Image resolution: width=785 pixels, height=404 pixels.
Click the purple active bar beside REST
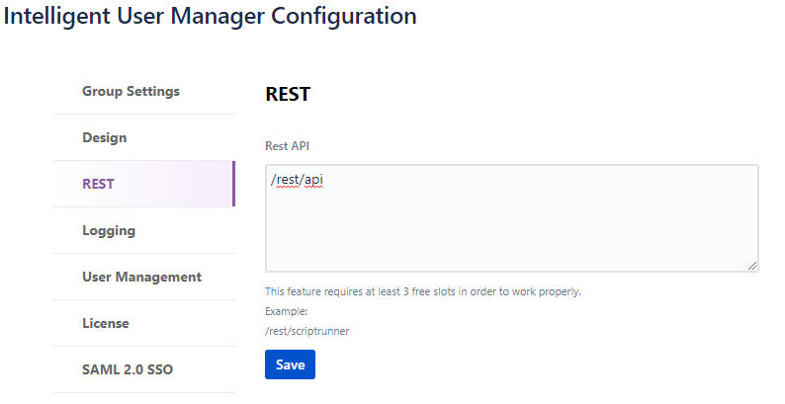click(x=233, y=184)
